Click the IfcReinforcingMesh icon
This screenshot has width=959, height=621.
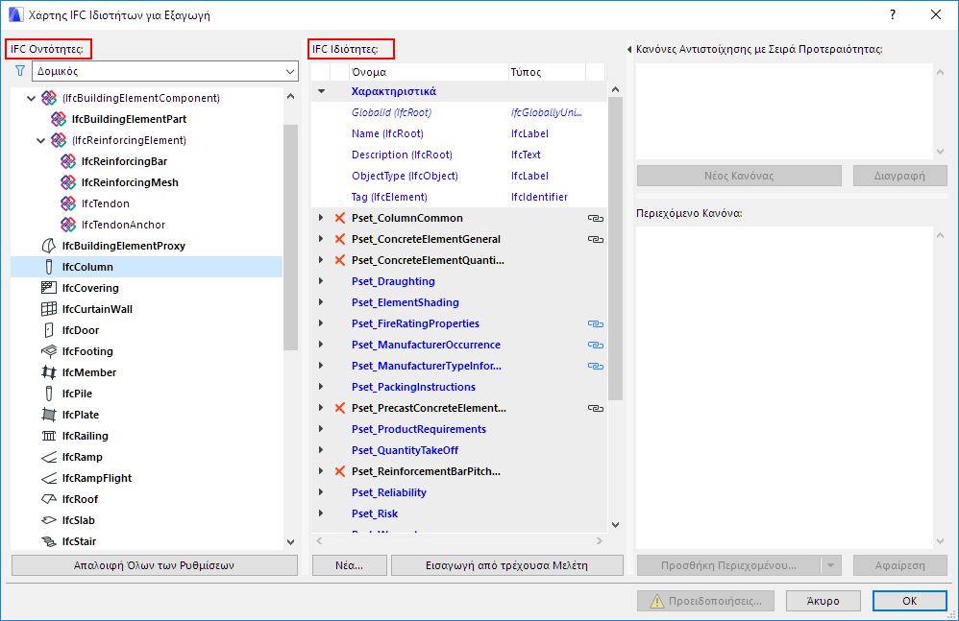point(68,182)
